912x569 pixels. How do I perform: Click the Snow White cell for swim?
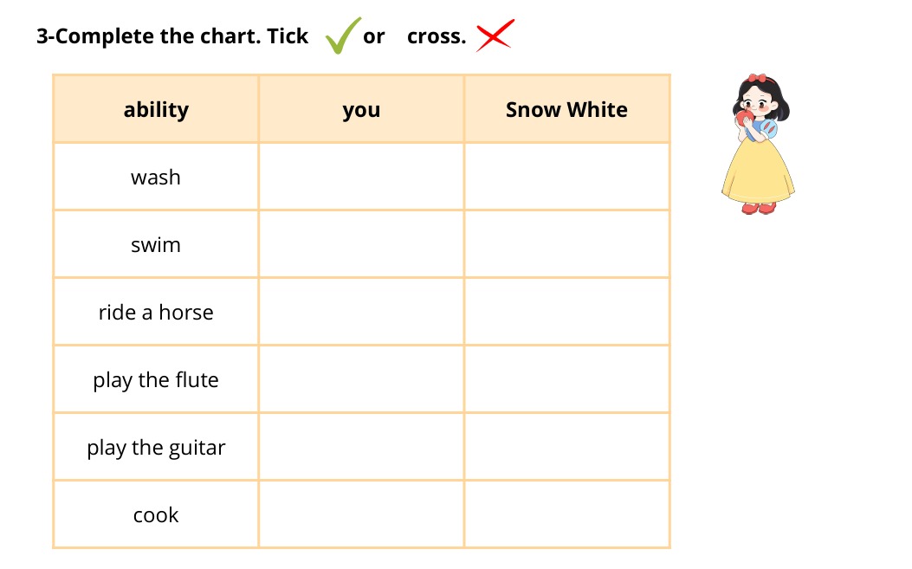(x=567, y=244)
